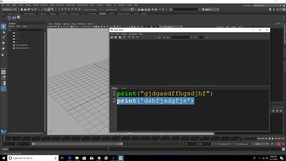Open No Character Set dropdown
Screen dimensions: 286x161
224,144
